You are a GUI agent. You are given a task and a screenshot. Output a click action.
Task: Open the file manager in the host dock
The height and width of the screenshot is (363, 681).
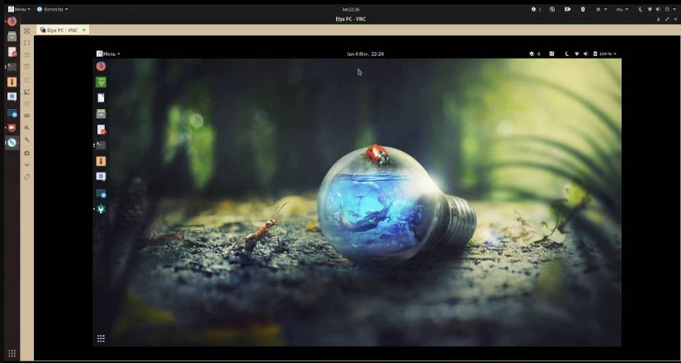[x=12, y=36]
